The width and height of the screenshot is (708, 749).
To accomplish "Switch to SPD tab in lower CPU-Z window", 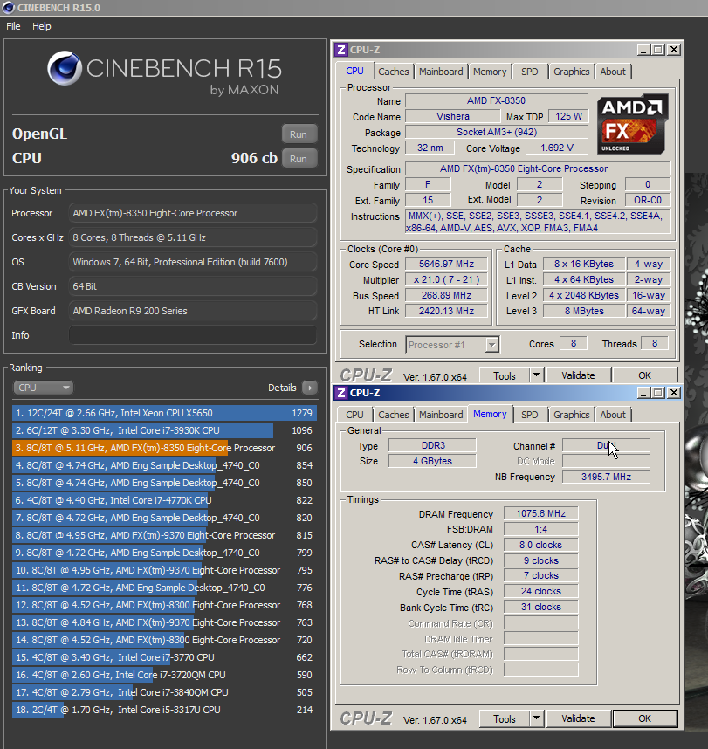I will 529,415.
